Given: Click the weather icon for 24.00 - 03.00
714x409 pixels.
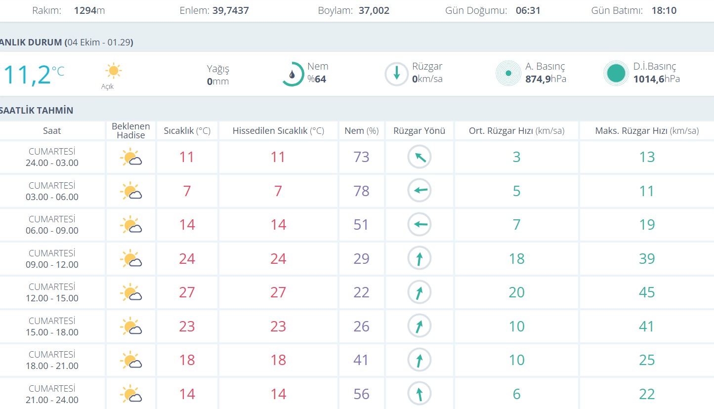Looking at the screenshot, I should (x=131, y=157).
